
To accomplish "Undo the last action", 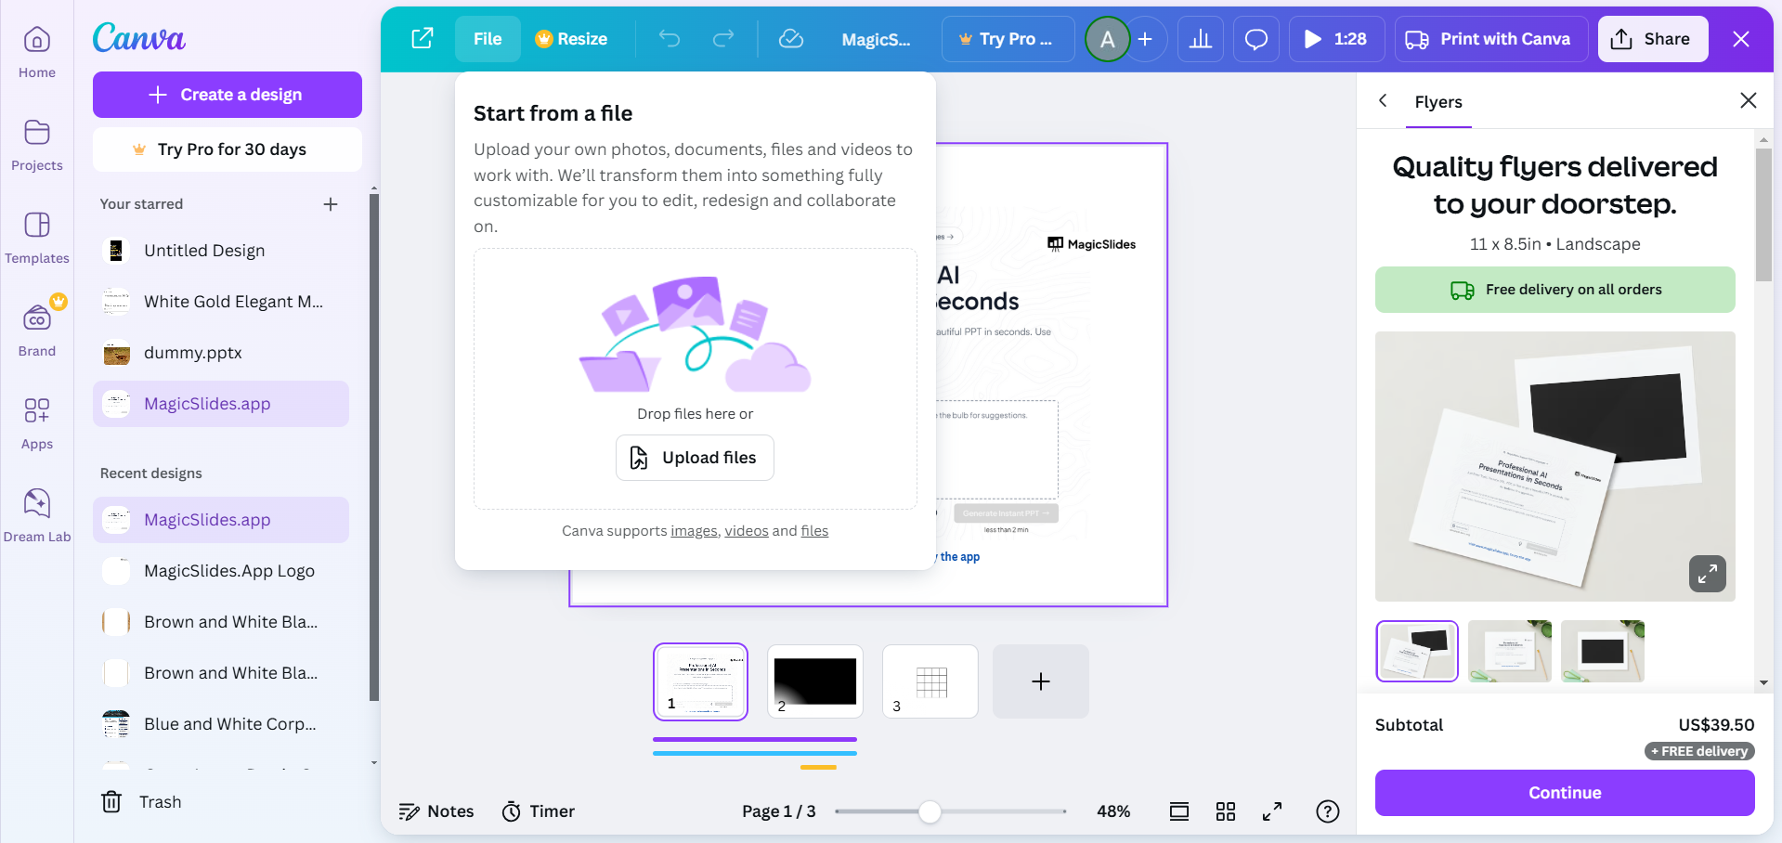I will (x=670, y=39).
